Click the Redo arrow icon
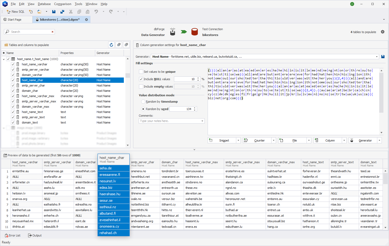Screen dimensions: 389x246 point(111,12)
